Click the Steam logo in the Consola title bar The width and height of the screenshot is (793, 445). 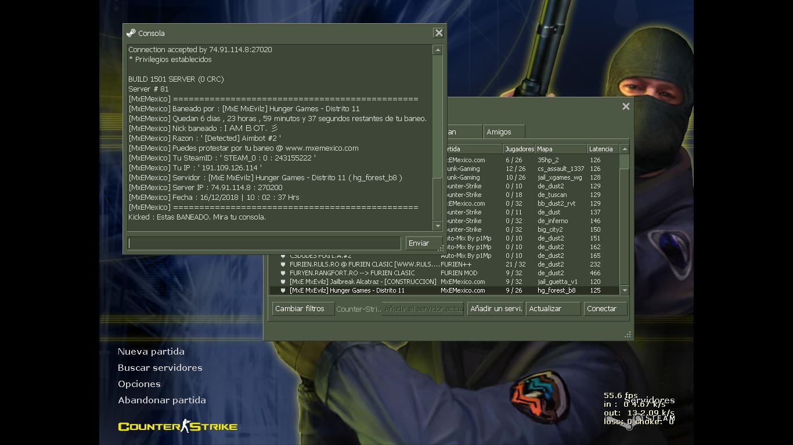[131, 33]
